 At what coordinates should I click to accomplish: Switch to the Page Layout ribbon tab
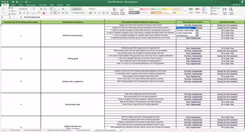click(x=31, y=5)
